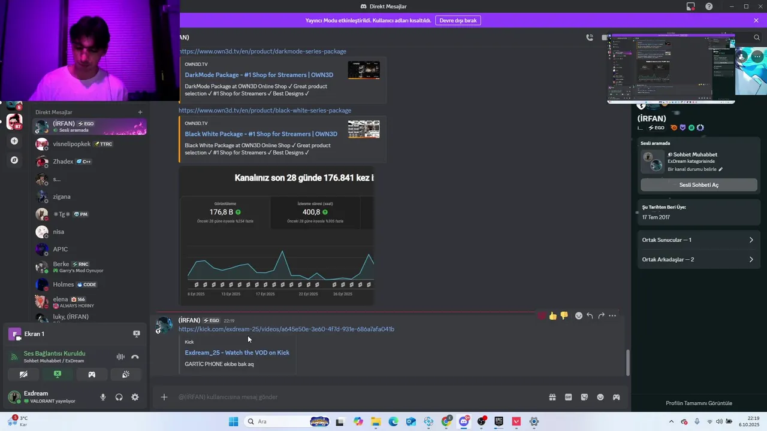Open more message options ellipsis
Image resolution: width=767 pixels, height=431 pixels.
pos(612,315)
